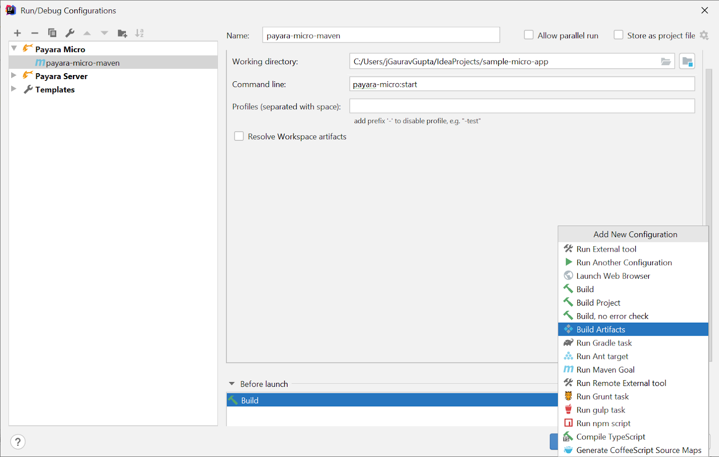
Task: Close the Run/Debug Configurations dialog
Action: [705, 10]
